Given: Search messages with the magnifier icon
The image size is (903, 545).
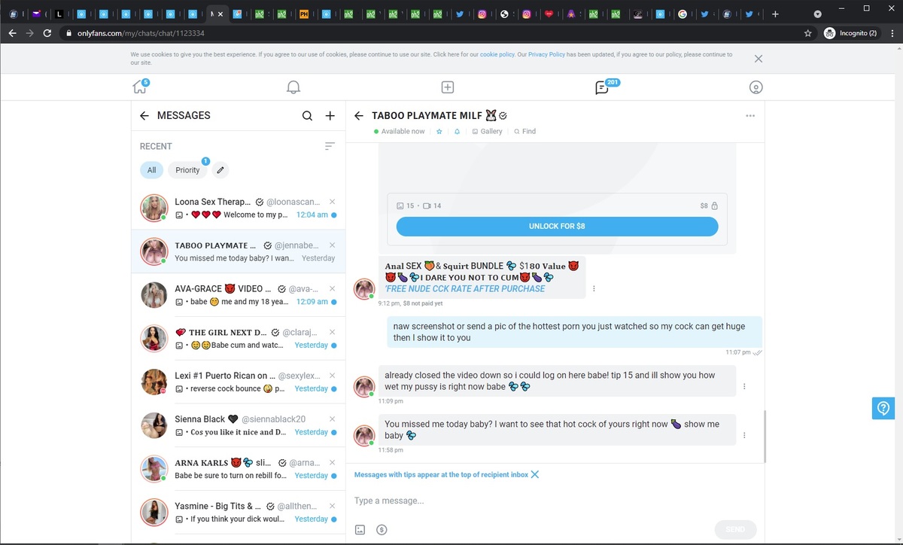Looking at the screenshot, I should point(307,116).
